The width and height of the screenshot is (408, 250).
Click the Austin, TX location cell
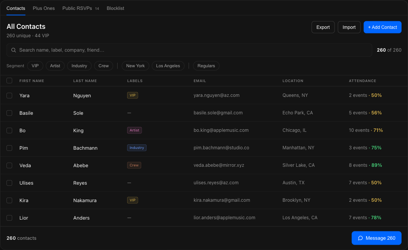pyautogui.click(x=293, y=183)
